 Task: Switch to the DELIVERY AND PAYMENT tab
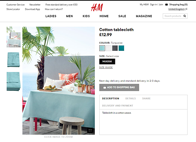point(118,106)
